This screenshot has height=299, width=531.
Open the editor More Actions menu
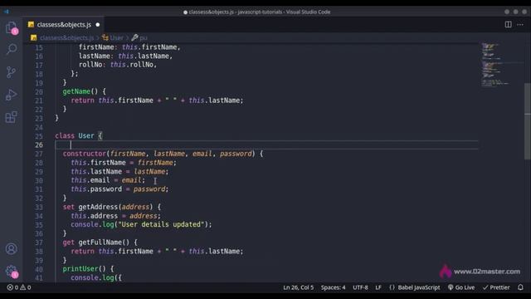[520, 24]
